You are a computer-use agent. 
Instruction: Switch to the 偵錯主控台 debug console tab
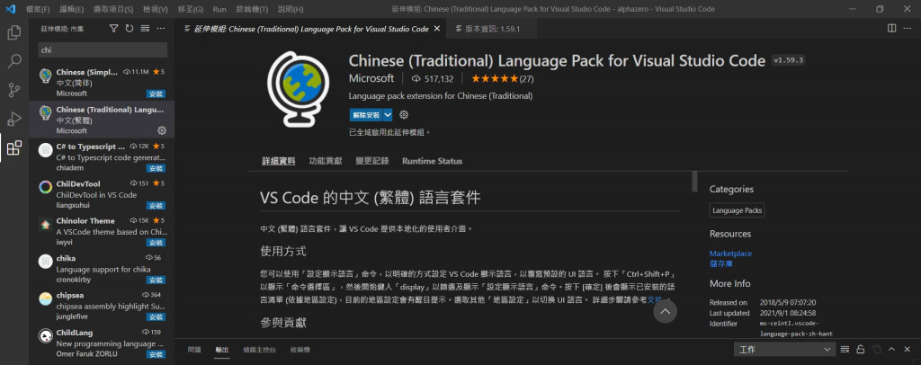pos(260,350)
